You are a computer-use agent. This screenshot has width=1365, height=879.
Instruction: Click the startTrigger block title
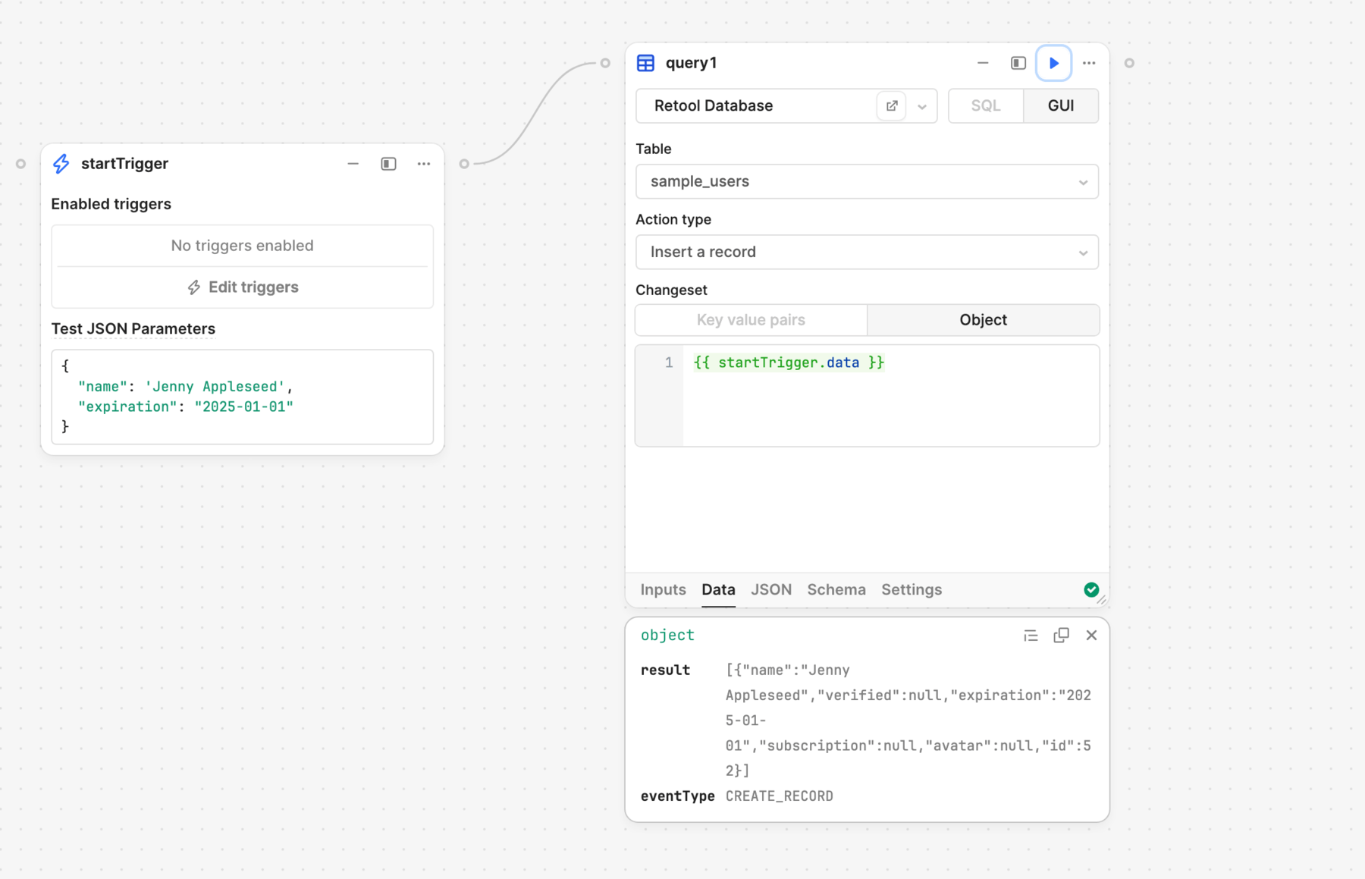tap(124, 164)
